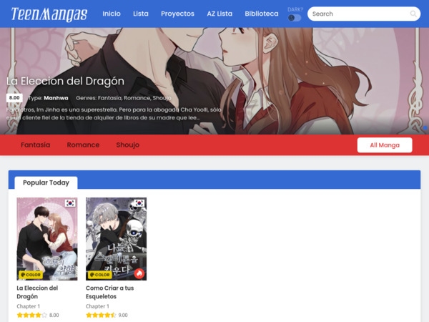
Task: Open La Eleccion del Dragón cover thumbnail
Action: 47,239
